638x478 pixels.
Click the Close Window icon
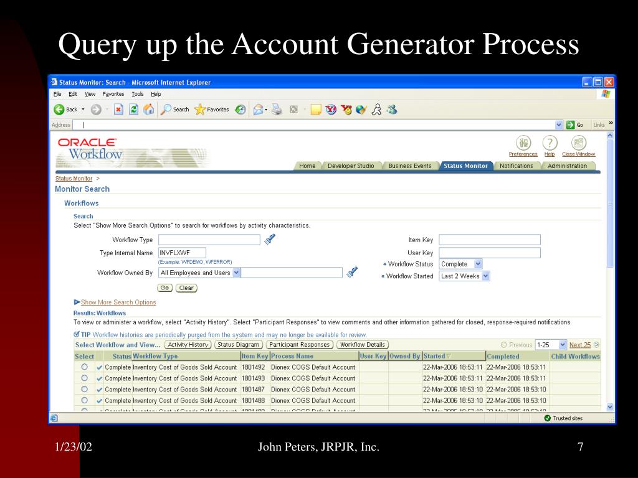[x=579, y=143]
